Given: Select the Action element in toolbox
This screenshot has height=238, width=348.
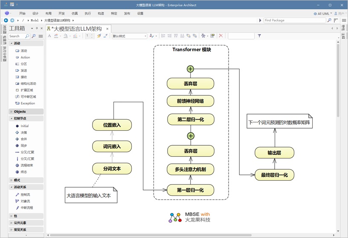Looking at the screenshot, I should [25, 57].
